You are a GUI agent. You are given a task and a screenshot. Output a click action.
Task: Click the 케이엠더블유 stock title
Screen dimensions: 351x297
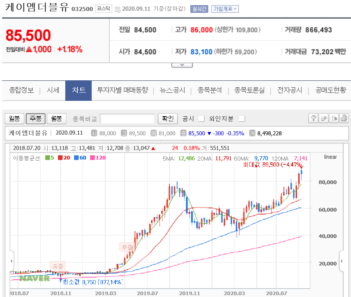coord(37,7)
